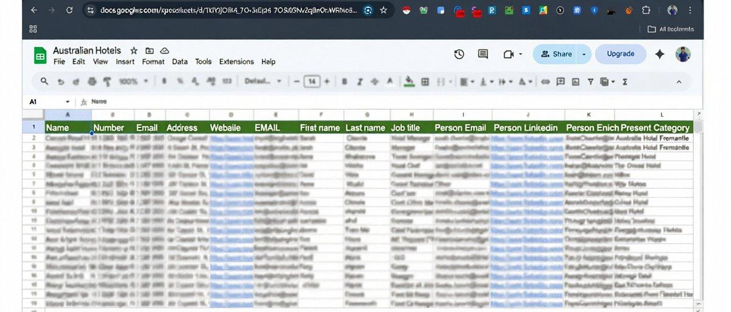Open the borders tool
Image resolution: width=731 pixels, height=312 pixels.
click(x=425, y=82)
